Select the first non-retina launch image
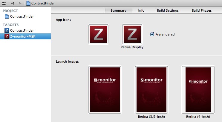222x122 pixels. pos(105,89)
